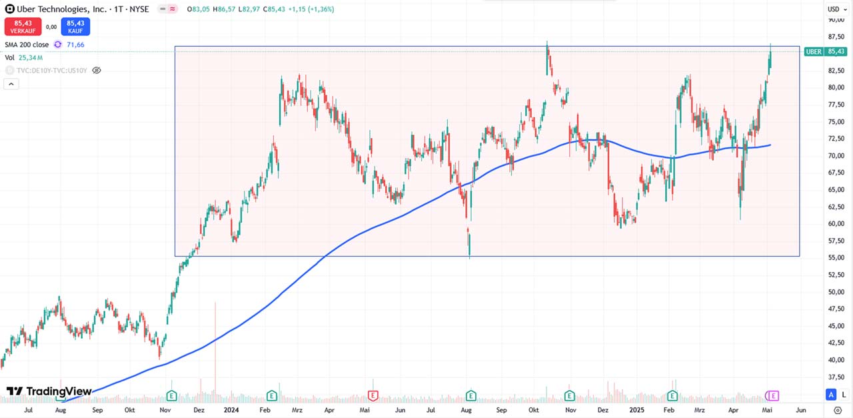Viewport: 853px width, 418px height.
Task: Click the Uber logo icon beside symbol name
Action: tap(9, 9)
